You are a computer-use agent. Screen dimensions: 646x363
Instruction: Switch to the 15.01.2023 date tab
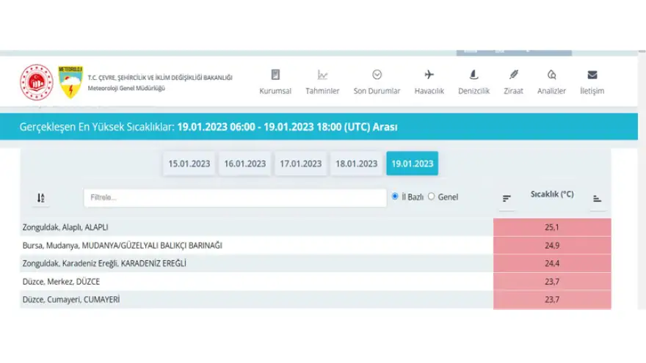tap(189, 164)
